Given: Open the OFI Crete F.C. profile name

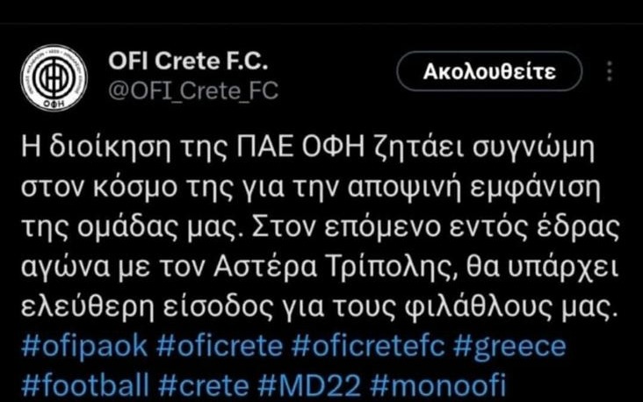Looking at the screenshot, I should tap(188, 61).
